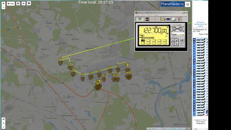Toggle fullscreen map with the crossed-arrows icon
Image resolution: width=231 pixels, height=130 pixels.
pos(18,3)
